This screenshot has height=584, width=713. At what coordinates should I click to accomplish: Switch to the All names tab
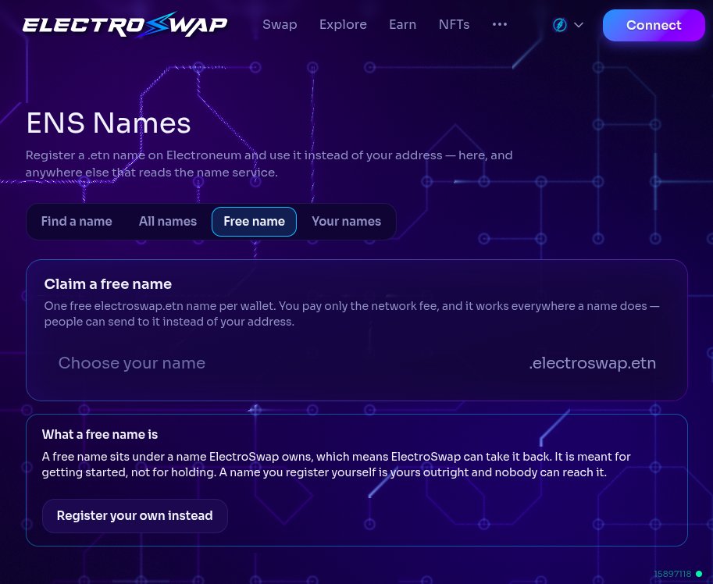click(168, 221)
